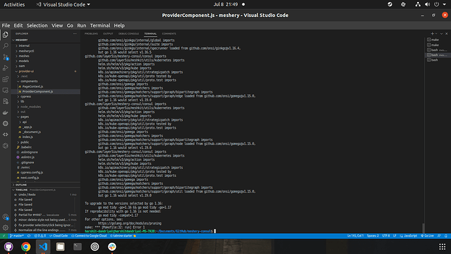Open the Kubernetes view icon
Image resolution: width=451 pixels, height=254 pixels.
[x=5, y=123]
